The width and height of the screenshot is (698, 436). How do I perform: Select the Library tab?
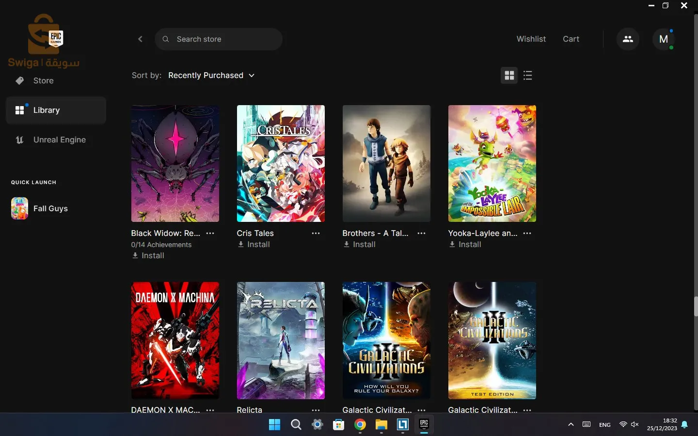pos(47,110)
